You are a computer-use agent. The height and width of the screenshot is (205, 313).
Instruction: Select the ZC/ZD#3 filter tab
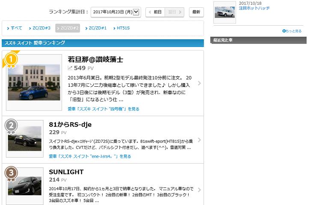click(x=40, y=28)
